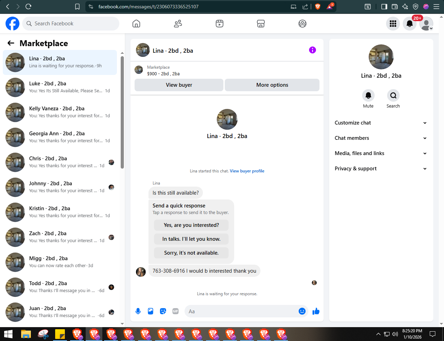Open the account profile avatar menu
This screenshot has height=341, width=444.
pos(426,24)
